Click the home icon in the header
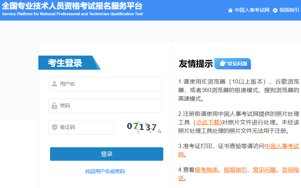Image resolution: width=301 pixels, height=188 pixels. point(230,10)
